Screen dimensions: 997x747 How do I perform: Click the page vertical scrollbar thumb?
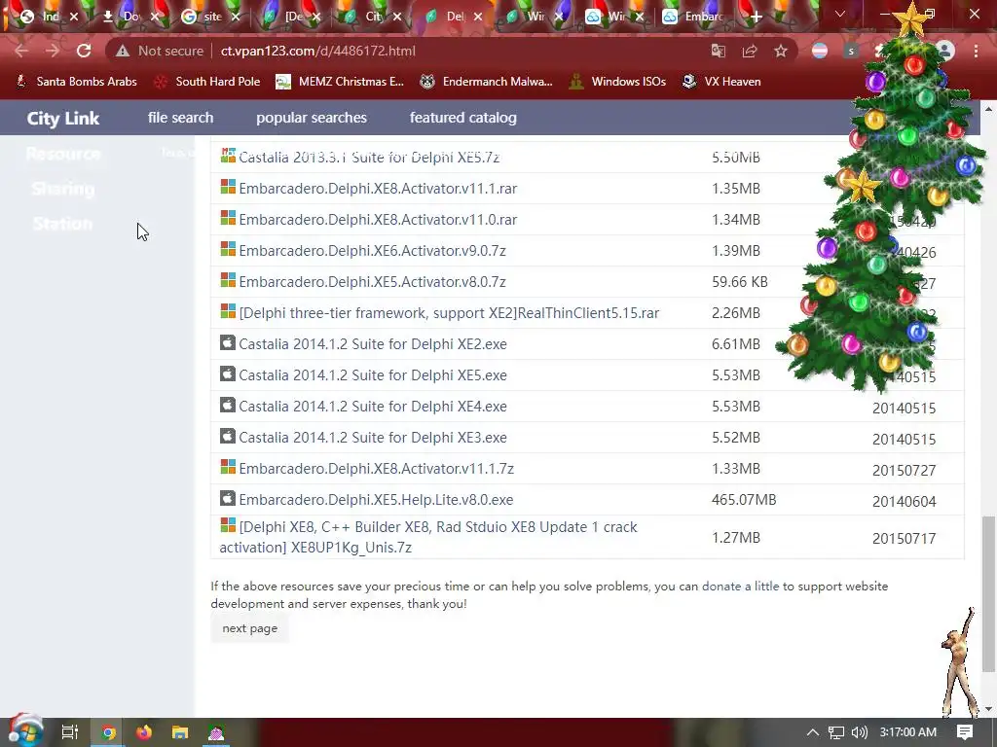point(987,593)
